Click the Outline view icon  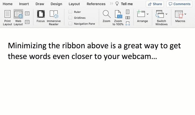pos(27,13)
